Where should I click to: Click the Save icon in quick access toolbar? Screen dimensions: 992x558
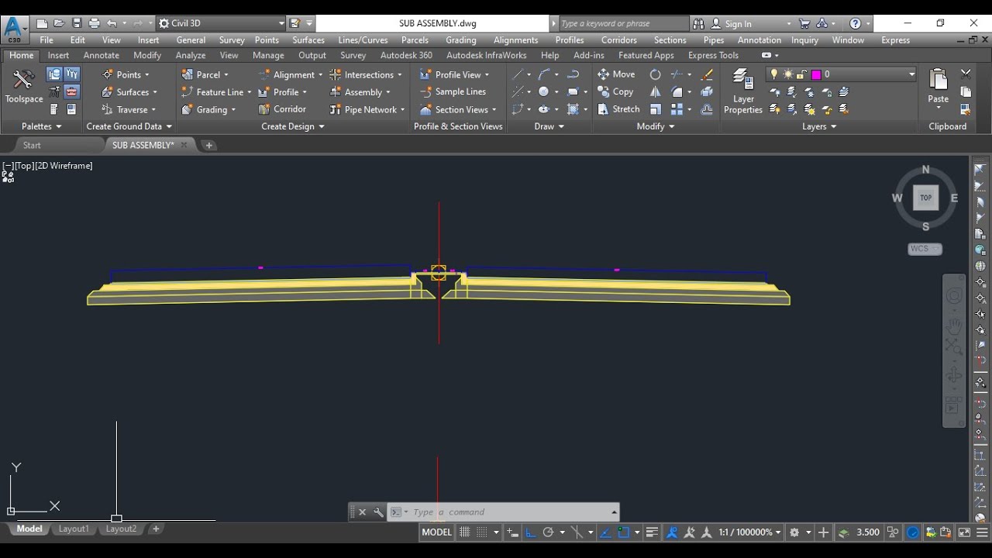click(x=77, y=23)
